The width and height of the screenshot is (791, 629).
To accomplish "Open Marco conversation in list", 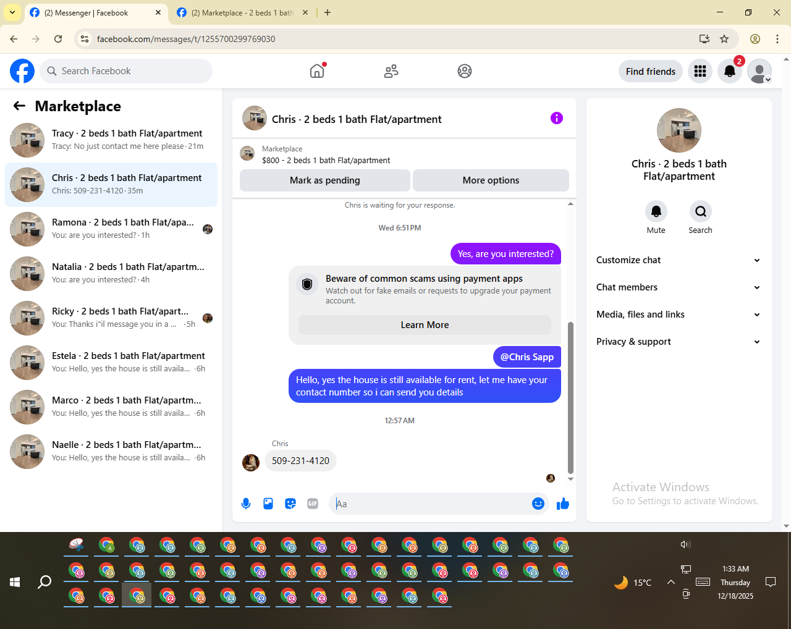I will pyautogui.click(x=111, y=407).
